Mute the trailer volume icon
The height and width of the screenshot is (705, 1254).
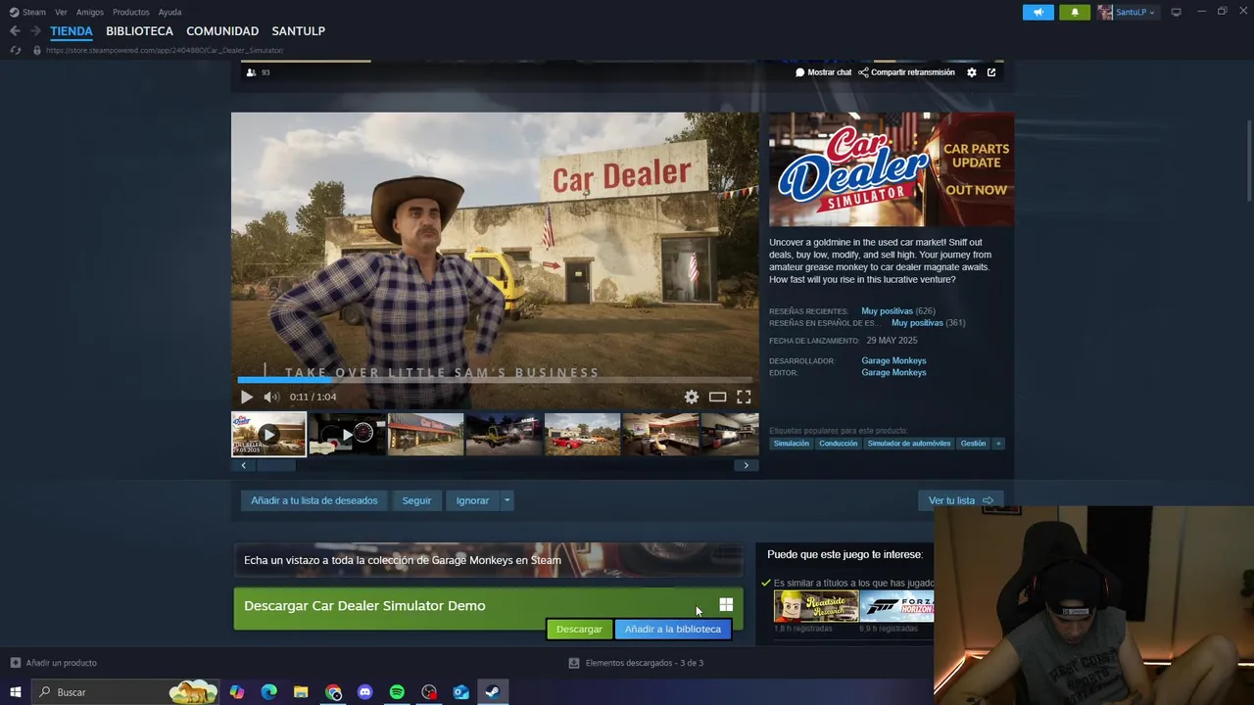click(x=270, y=397)
